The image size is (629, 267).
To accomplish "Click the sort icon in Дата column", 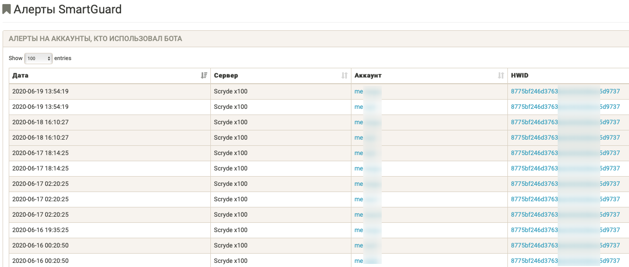I will point(204,75).
